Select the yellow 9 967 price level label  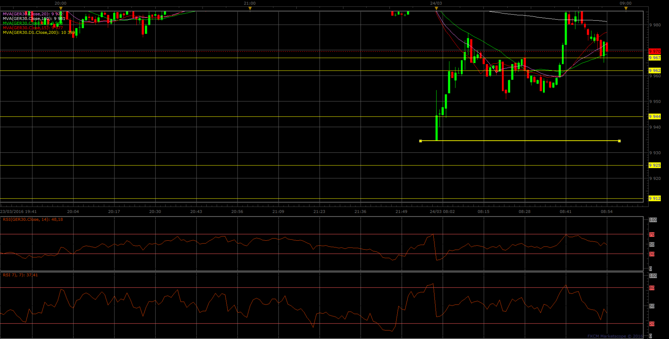[x=655, y=58]
